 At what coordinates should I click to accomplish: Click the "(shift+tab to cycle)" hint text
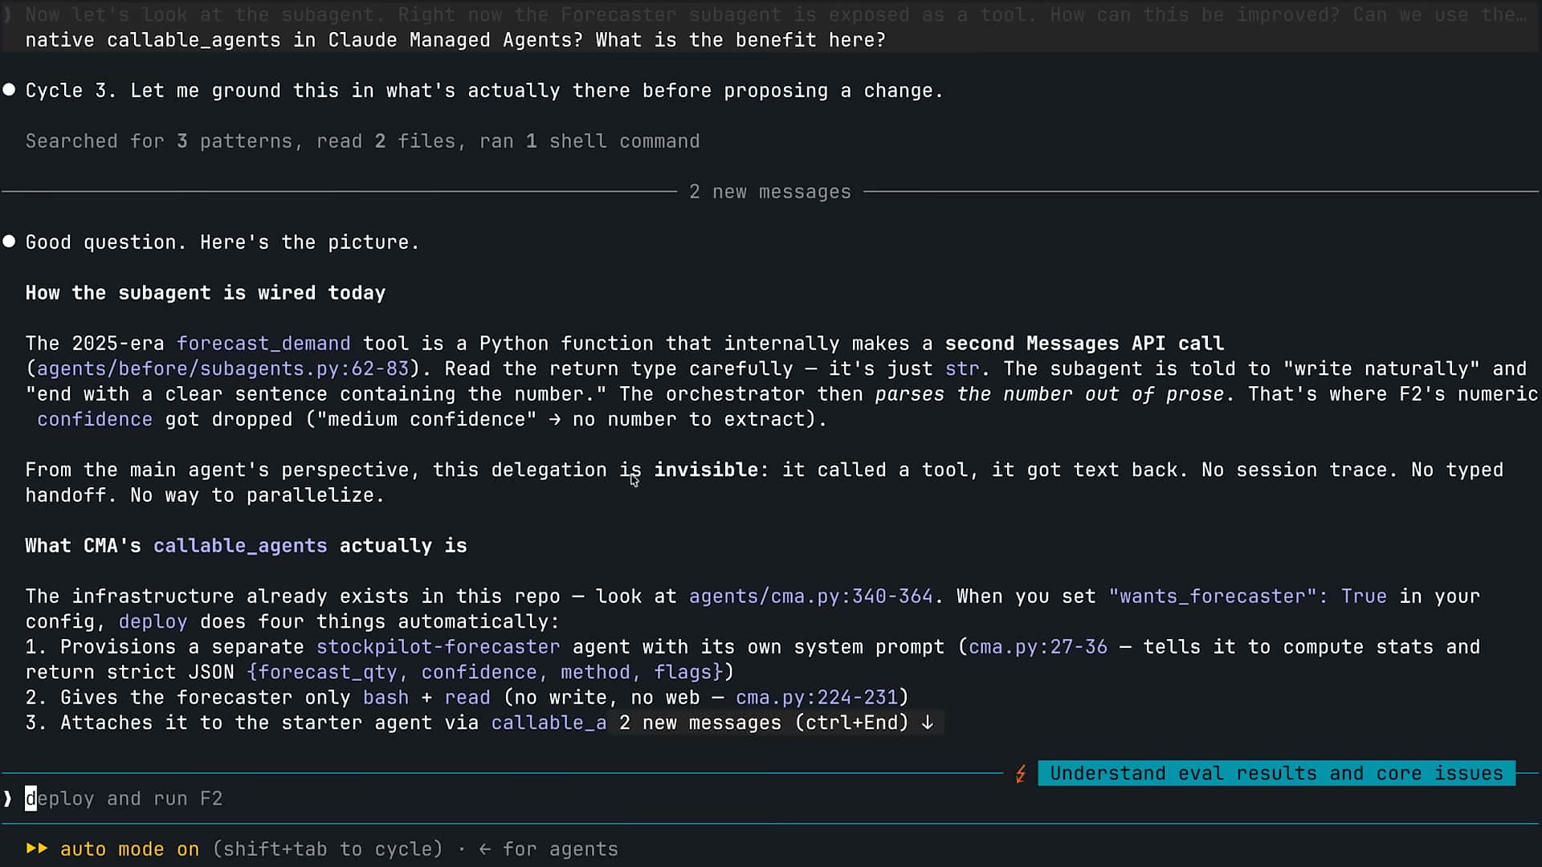pos(328,849)
